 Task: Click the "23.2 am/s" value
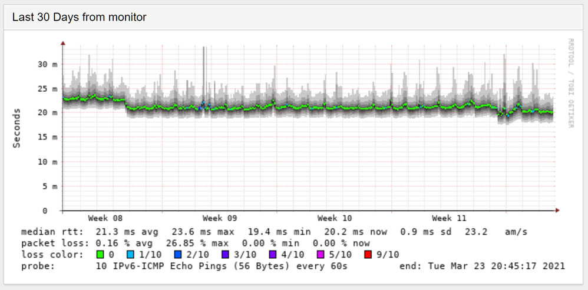click(x=496, y=232)
